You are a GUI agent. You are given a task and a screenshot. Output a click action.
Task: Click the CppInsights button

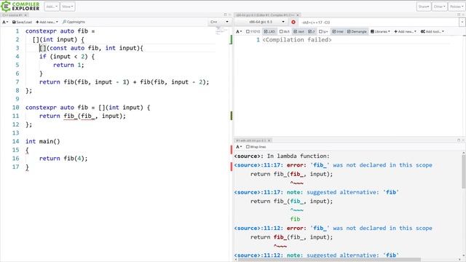click(74, 22)
